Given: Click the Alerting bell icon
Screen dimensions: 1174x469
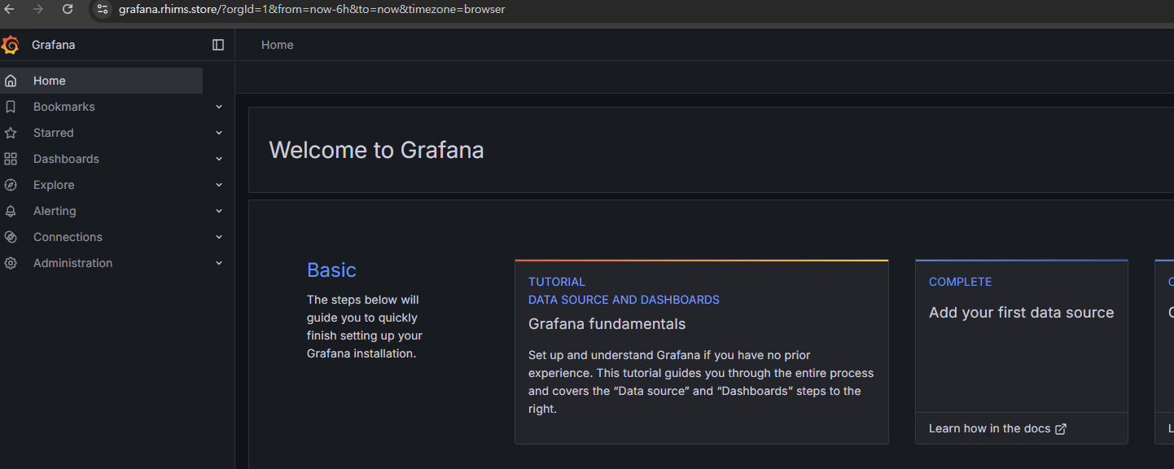Looking at the screenshot, I should pos(11,211).
